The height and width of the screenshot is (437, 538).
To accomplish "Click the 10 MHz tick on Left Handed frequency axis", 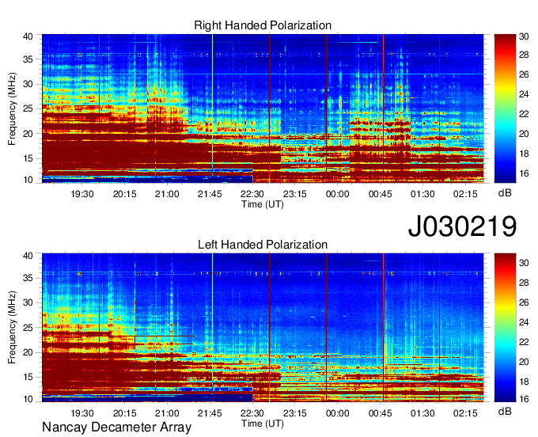I will [x=28, y=399].
